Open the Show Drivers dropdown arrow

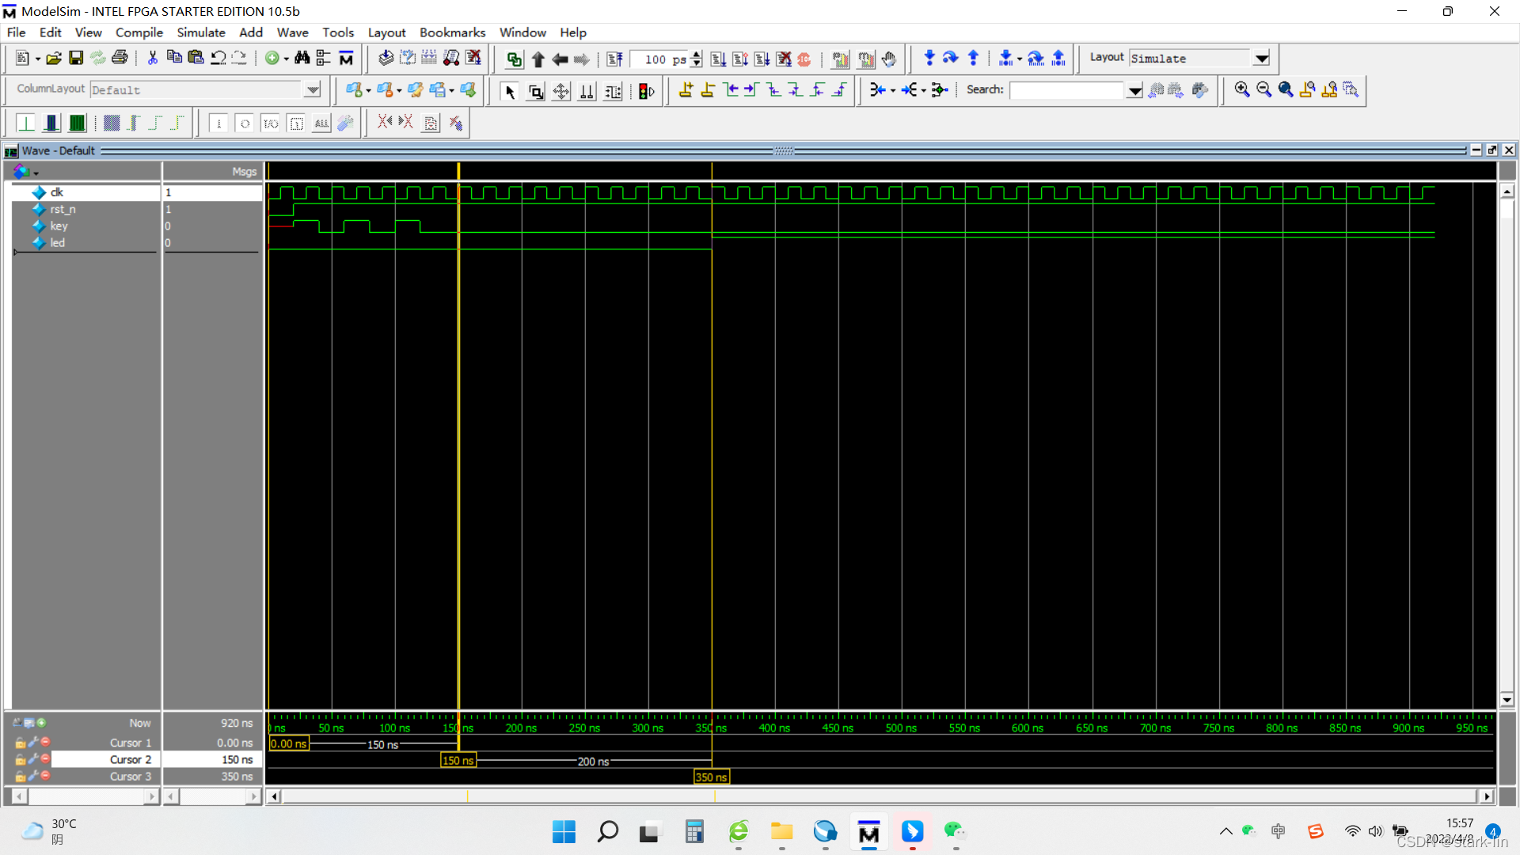[893, 91]
